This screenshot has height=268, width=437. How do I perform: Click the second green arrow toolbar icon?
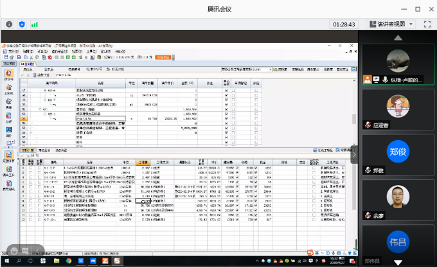coord(73,57)
